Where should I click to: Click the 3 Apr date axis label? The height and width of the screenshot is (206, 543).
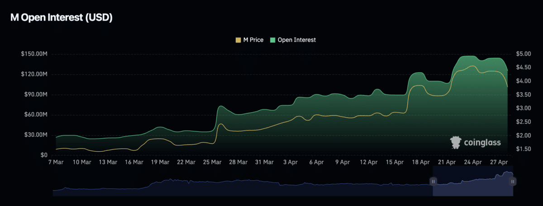[291, 162]
